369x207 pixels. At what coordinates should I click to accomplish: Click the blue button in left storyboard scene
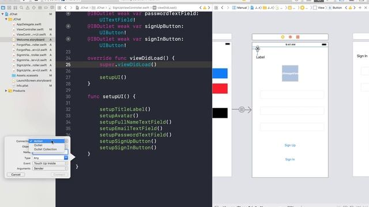pos(220,74)
